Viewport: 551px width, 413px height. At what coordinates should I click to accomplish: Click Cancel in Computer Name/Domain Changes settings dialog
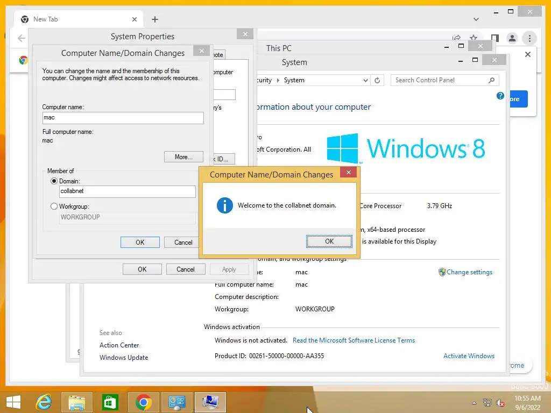point(183,243)
